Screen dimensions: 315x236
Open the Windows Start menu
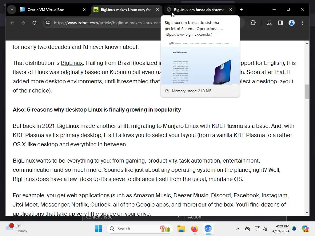pos(98,229)
